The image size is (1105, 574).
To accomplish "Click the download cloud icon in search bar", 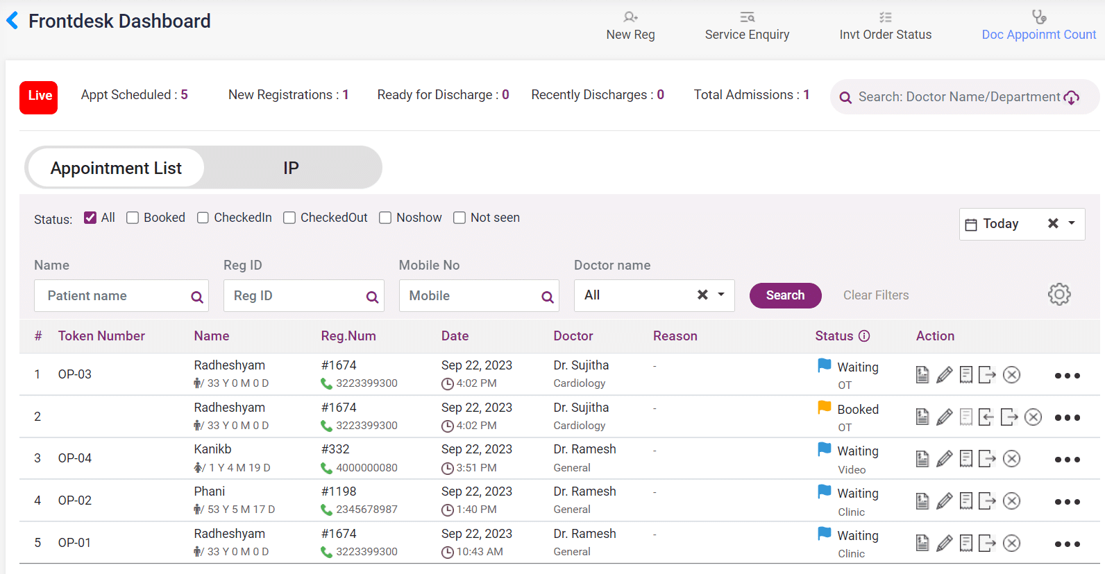I will 1072,98.
